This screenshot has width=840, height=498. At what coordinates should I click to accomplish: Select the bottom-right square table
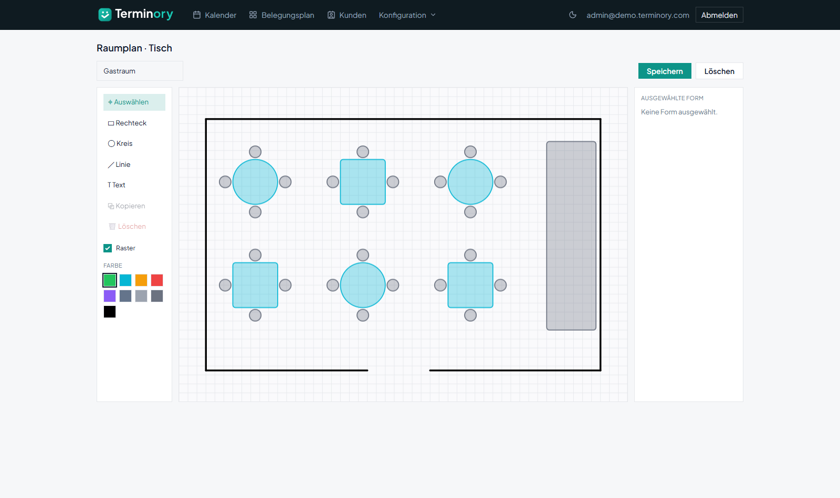click(470, 285)
